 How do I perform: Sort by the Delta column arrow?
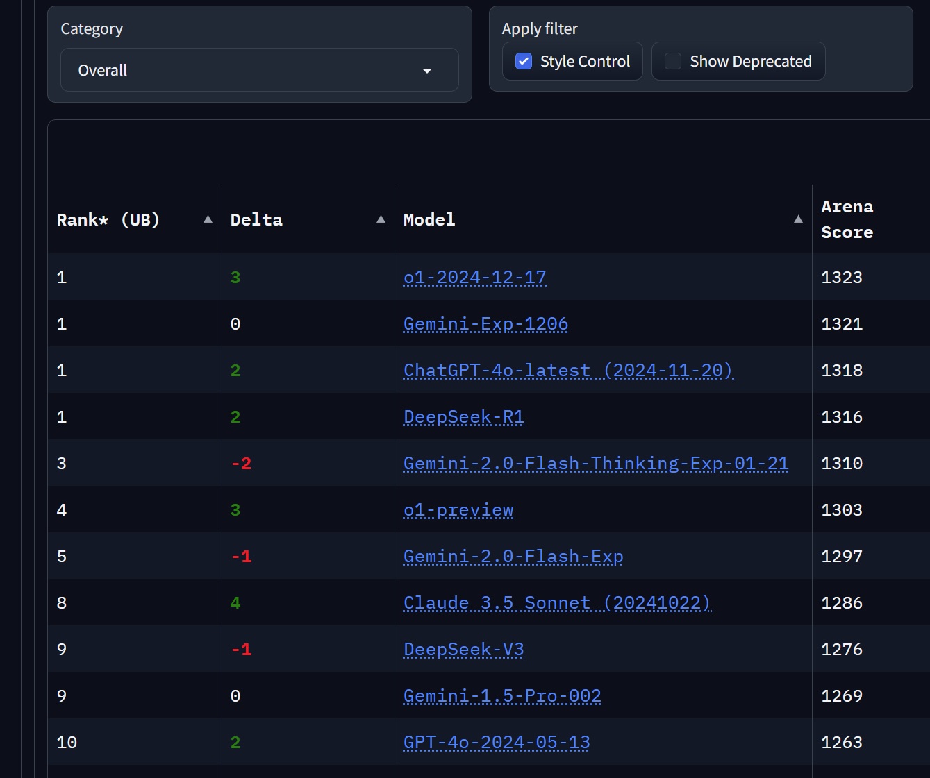pos(381,219)
